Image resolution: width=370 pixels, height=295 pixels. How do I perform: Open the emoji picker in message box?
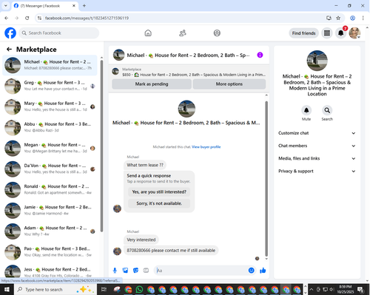(251, 271)
